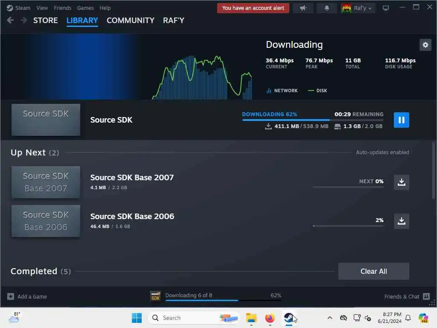This screenshot has width=437, height=328.
Task: Click the Source SDK Base 2007 thumbnail
Action: tap(46, 182)
